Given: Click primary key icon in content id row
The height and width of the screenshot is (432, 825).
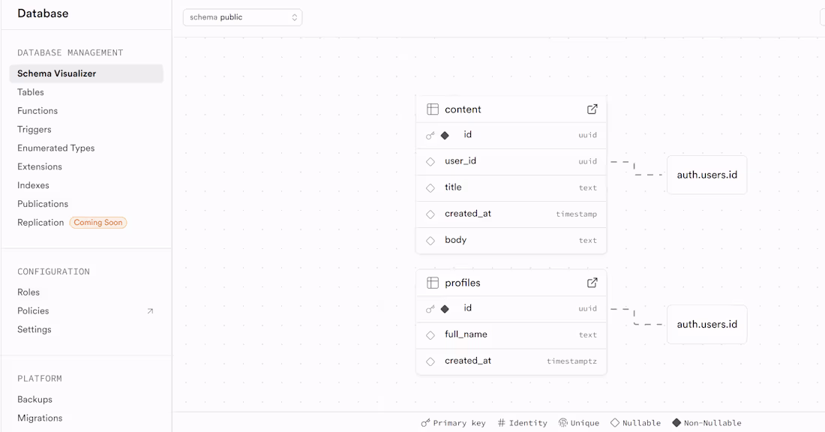Looking at the screenshot, I should (430, 135).
